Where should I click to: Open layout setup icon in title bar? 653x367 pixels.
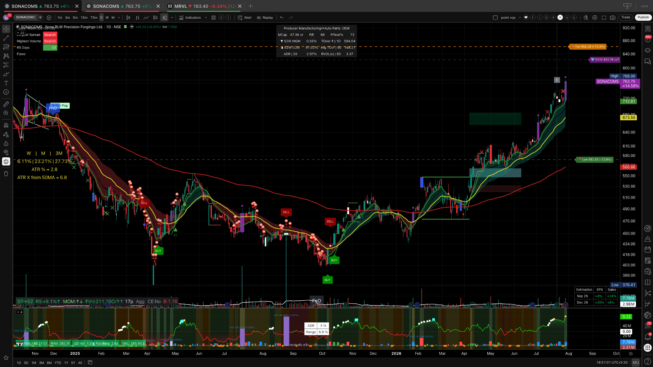tap(627, 6)
